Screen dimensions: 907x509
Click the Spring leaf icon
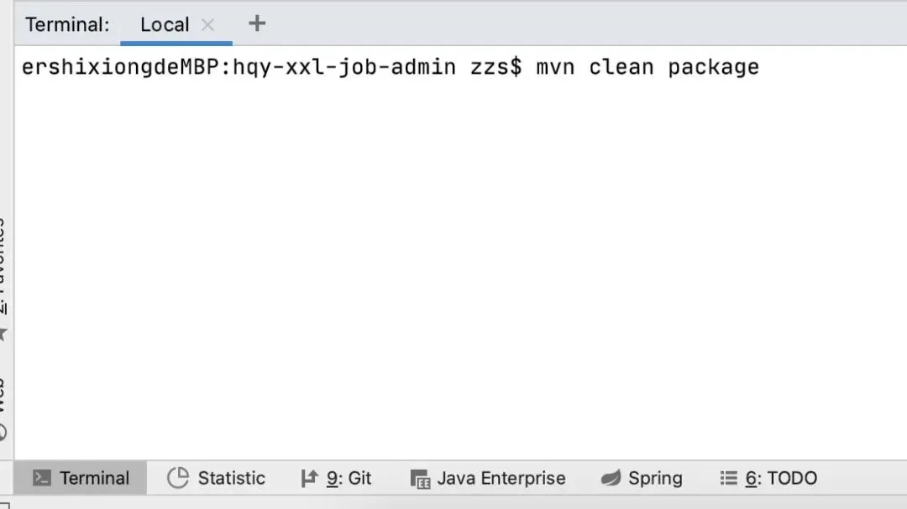[x=611, y=478]
